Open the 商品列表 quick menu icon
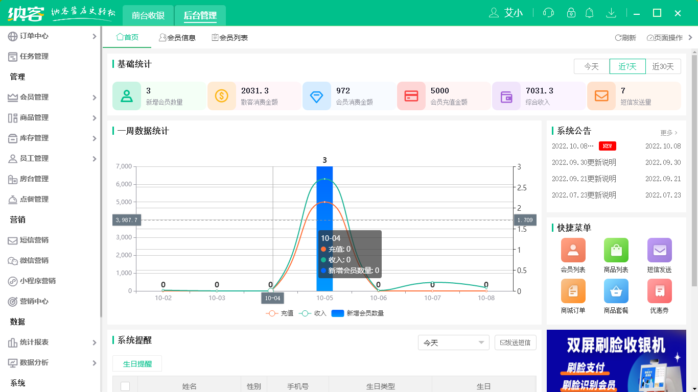The image size is (698, 392). point(616,250)
